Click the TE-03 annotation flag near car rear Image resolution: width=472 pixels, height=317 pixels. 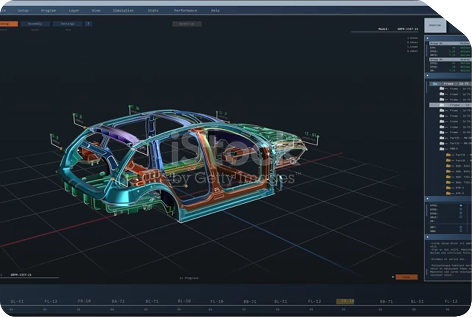coord(310,134)
